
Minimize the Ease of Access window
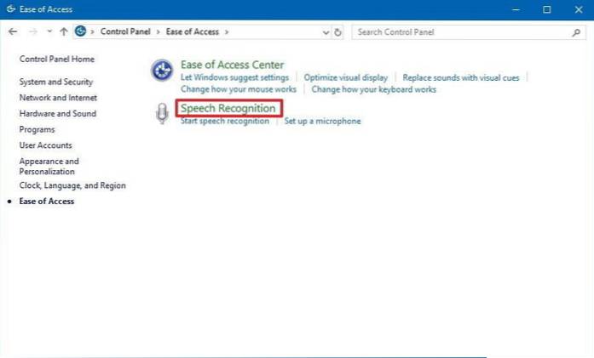(516, 9)
